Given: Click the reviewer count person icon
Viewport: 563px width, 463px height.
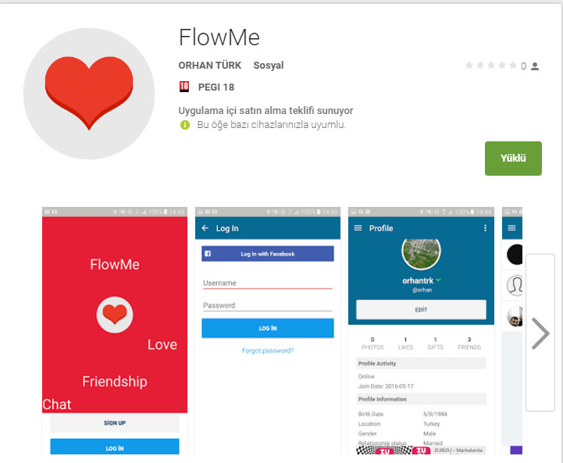Looking at the screenshot, I should tap(535, 66).
